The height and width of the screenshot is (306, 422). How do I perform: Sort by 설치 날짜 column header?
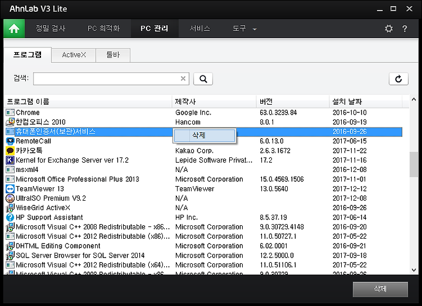tap(366, 102)
